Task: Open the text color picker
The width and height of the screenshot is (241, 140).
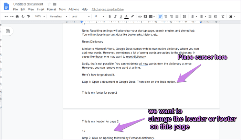Action: [x=126, y=16]
